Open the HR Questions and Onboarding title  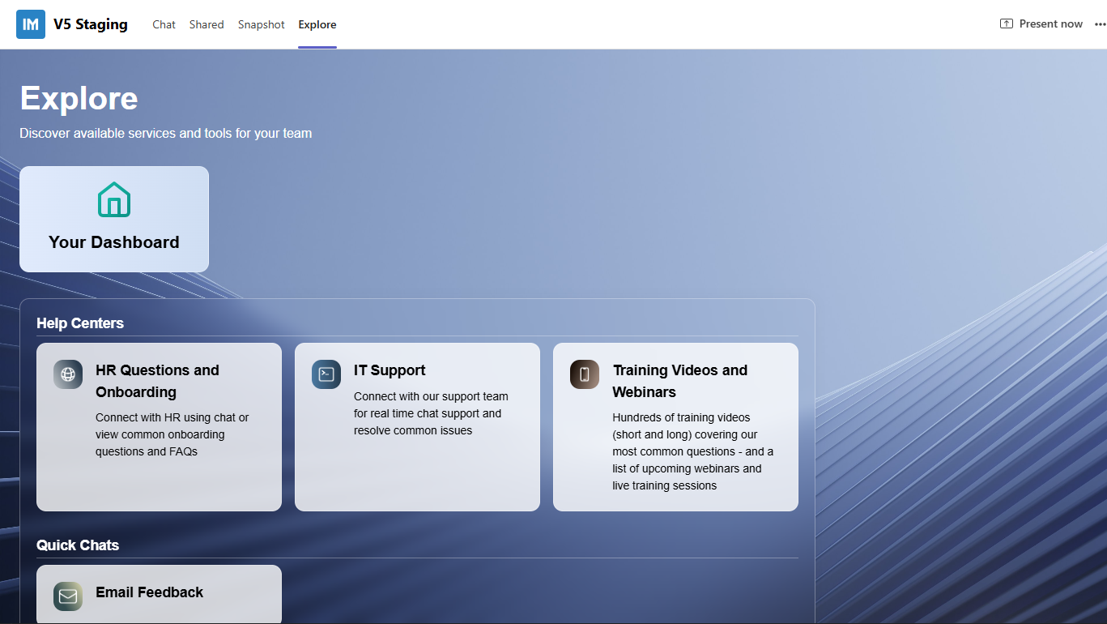(157, 381)
